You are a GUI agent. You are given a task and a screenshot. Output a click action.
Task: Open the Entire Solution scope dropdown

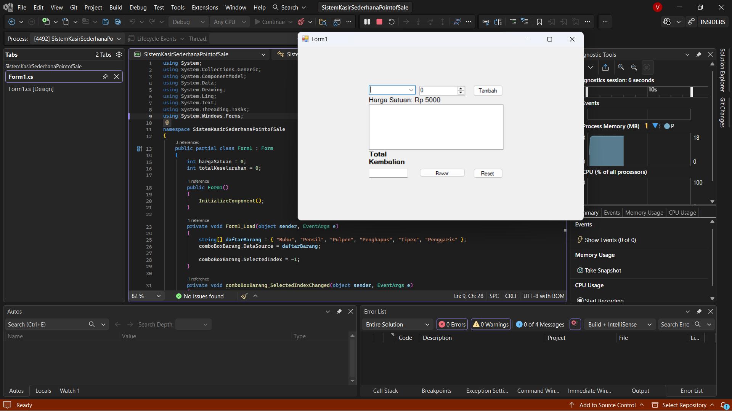pos(397,325)
